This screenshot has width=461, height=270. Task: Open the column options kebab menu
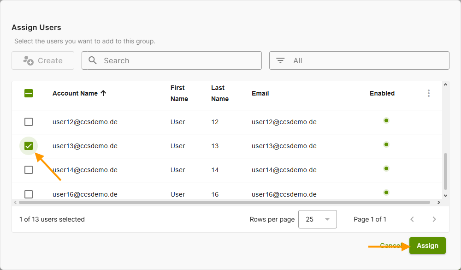(x=429, y=93)
